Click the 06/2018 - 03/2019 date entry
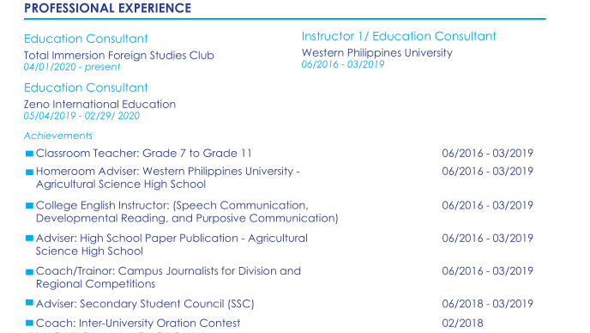 pos(488,304)
